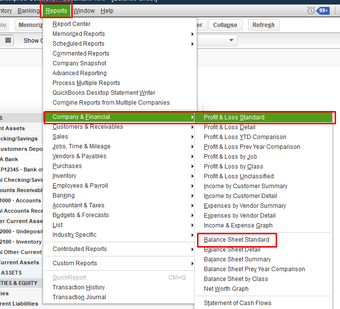Open Employees & Payroll reports
The height and width of the screenshot is (309, 340).
[120, 186]
